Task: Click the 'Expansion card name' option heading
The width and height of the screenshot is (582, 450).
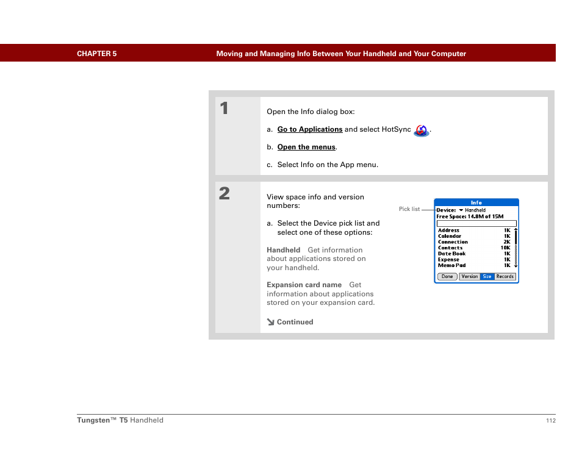Action: coord(304,285)
